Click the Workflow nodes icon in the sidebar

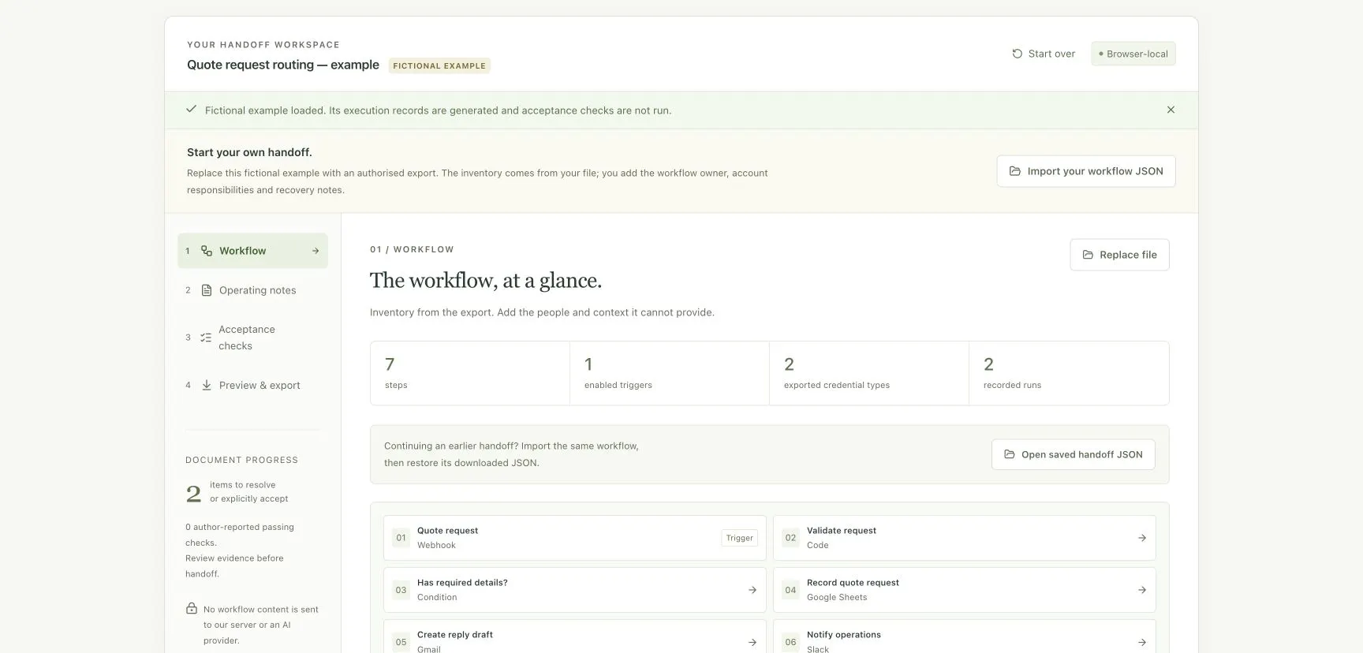tap(207, 251)
